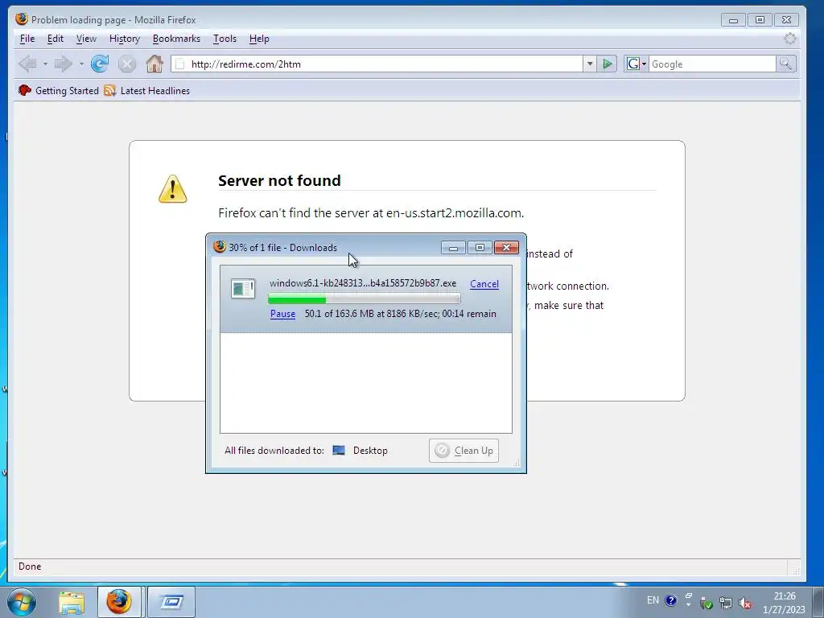Click the Show Desktop strip

click(x=818, y=602)
